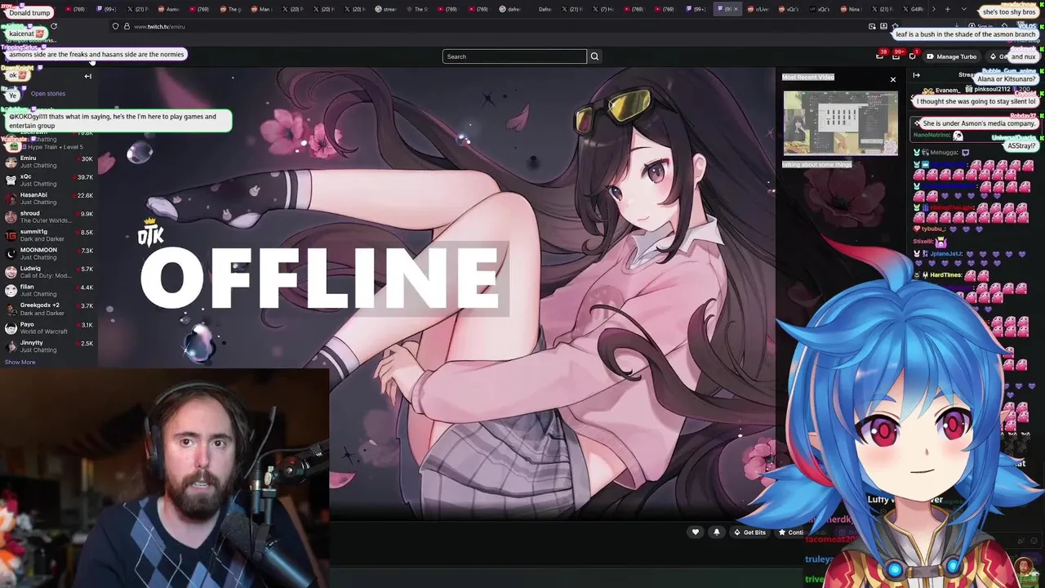Focus the Twitch Search field
This screenshot has width=1045, height=588.
514,56
